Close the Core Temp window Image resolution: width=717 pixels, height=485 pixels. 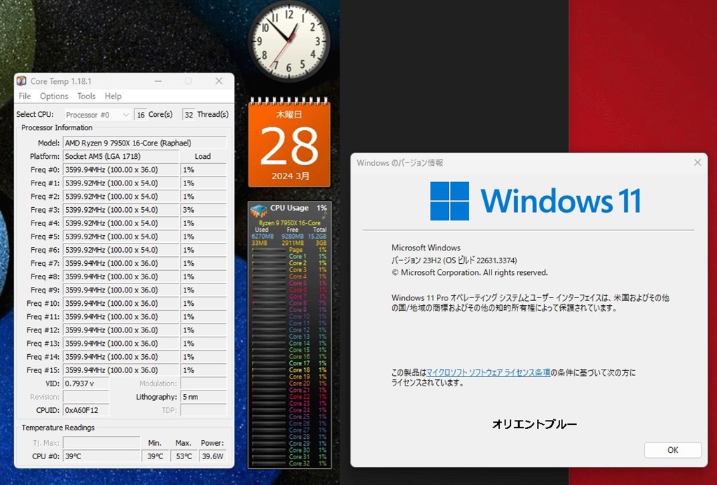click(x=219, y=81)
